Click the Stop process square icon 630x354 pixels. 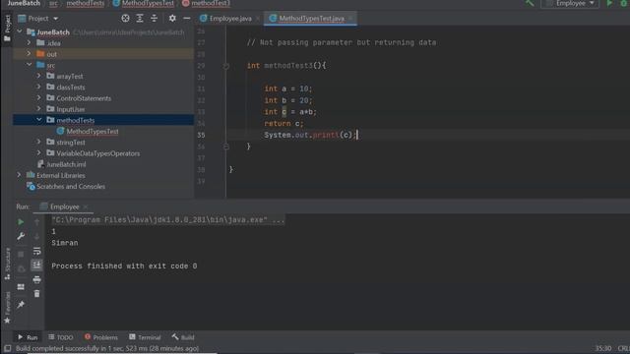pyautogui.click(x=21, y=254)
